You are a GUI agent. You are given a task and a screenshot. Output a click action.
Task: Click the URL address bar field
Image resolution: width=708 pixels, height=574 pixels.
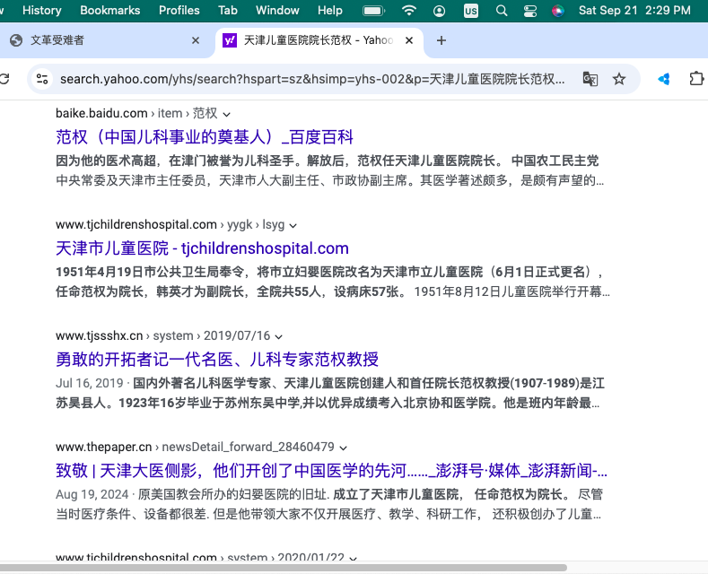[312, 79]
